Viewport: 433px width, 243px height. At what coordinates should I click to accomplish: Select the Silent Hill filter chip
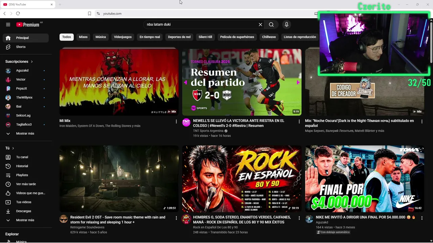(x=205, y=37)
